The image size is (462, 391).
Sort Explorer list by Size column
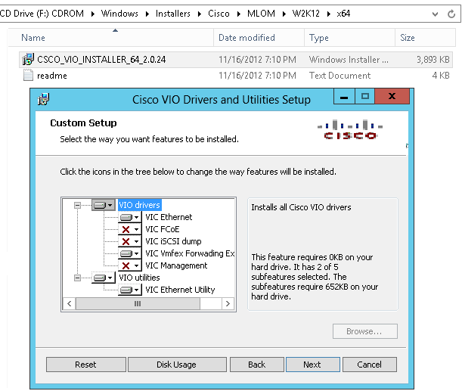(425, 38)
